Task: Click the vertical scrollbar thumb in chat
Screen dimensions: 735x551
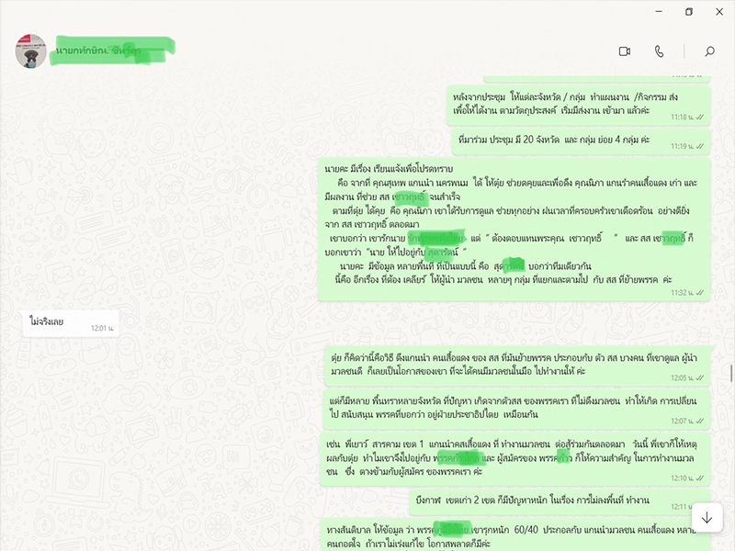Action: (731, 375)
